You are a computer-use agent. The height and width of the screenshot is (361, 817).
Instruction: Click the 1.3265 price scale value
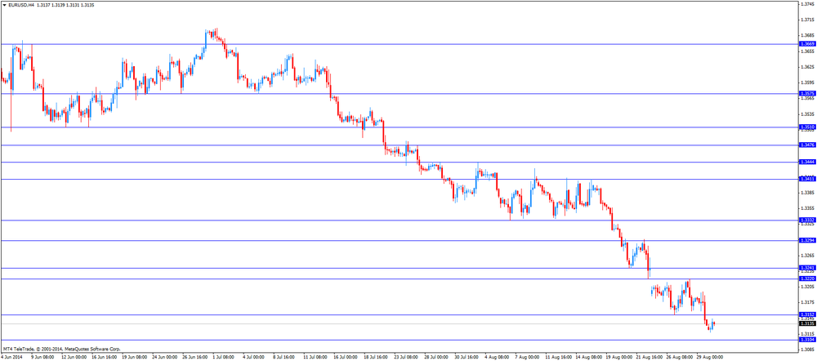(x=808, y=256)
